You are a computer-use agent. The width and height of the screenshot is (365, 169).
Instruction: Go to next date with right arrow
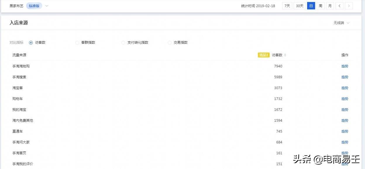click(349, 6)
